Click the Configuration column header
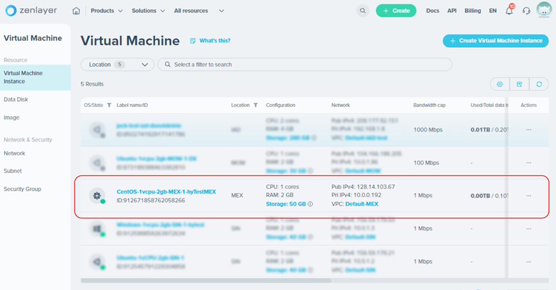This screenshot has height=290, width=556. [281, 105]
